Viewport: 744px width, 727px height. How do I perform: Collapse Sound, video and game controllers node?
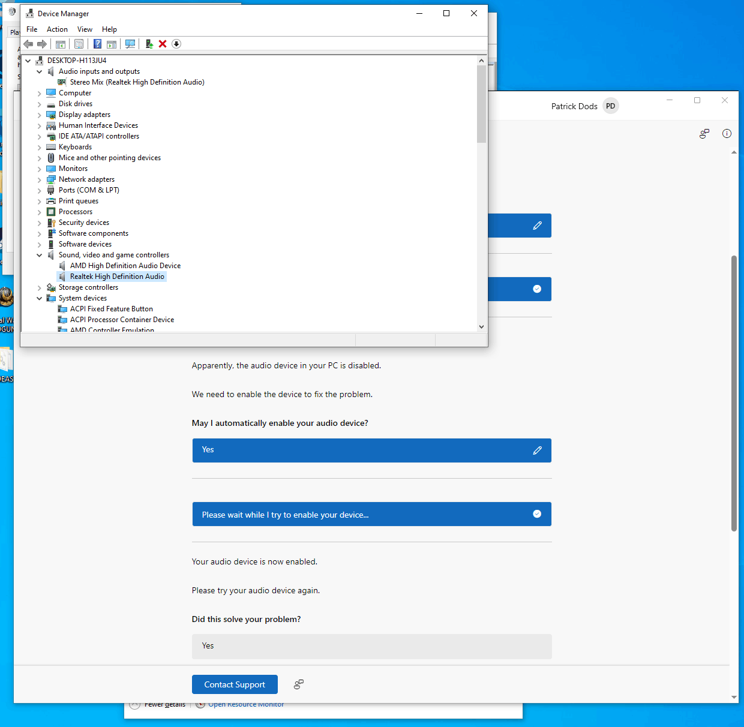click(x=40, y=255)
